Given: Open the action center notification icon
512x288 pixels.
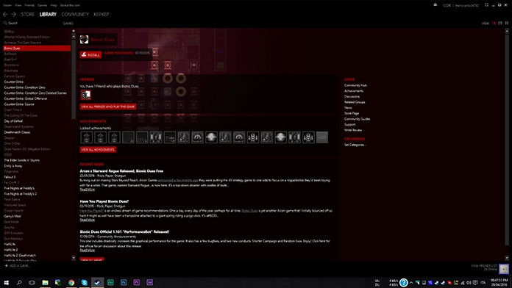Looking at the screenshot, I should click(x=475, y=282).
